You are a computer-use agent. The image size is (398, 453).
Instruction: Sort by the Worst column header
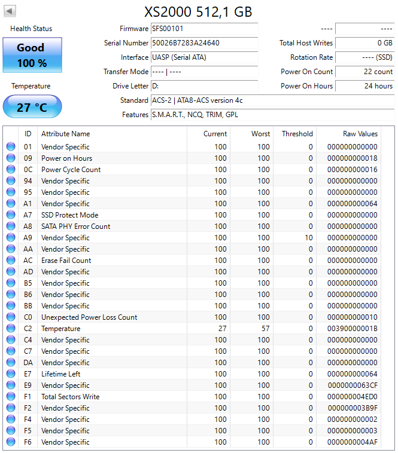(251, 134)
